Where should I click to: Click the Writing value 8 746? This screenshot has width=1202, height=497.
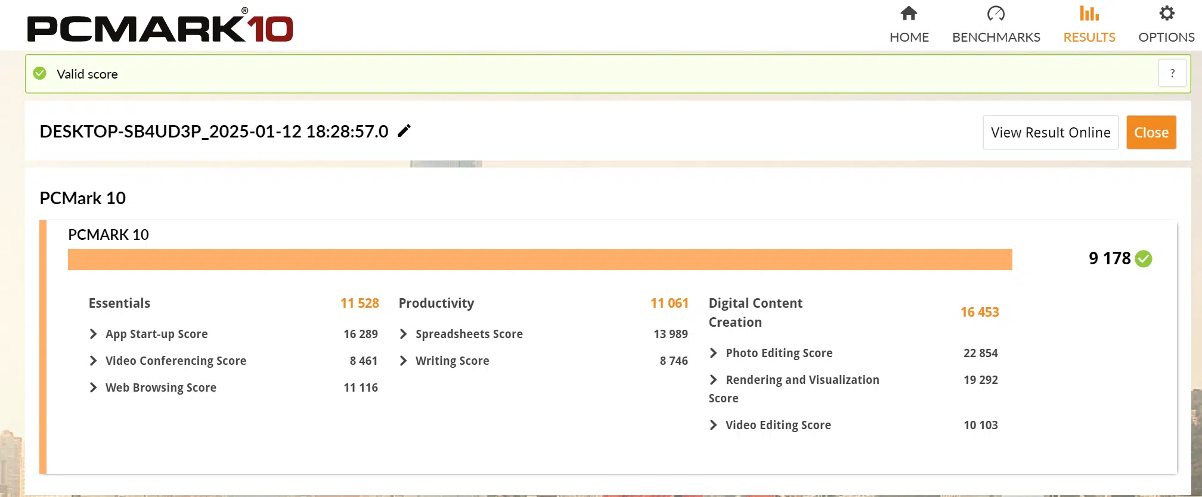point(674,361)
